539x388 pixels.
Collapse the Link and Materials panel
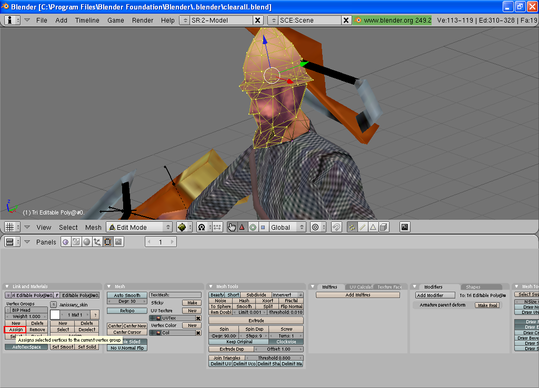click(7, 287)
